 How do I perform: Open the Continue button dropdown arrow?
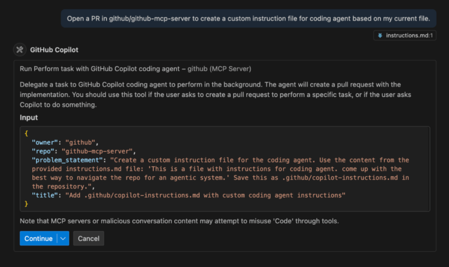(63, 238)
